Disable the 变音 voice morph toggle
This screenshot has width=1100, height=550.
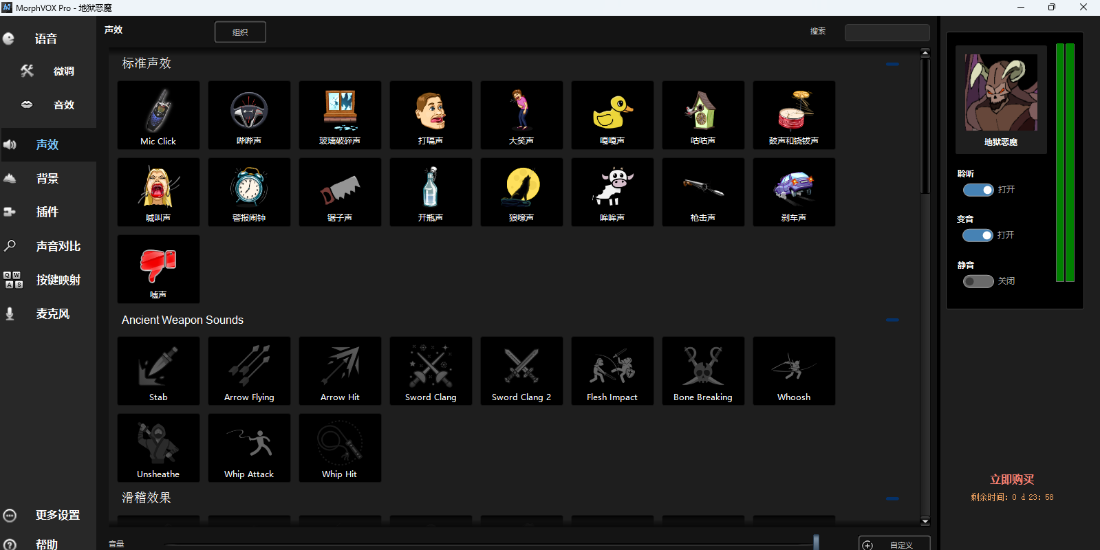click(x=978, y=235)
